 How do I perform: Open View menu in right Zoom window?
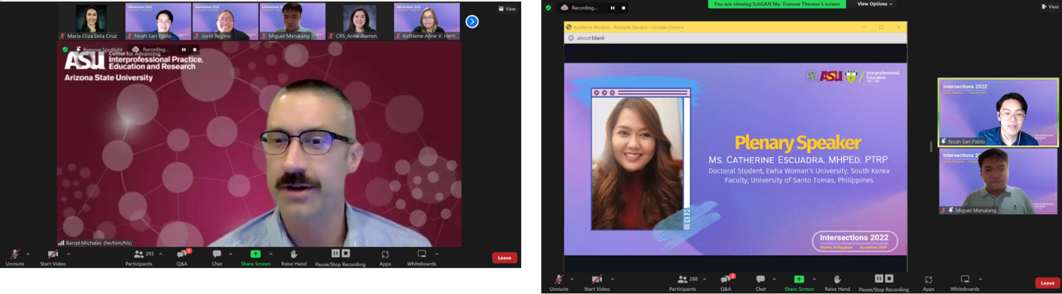click(x=1050, y=7)
